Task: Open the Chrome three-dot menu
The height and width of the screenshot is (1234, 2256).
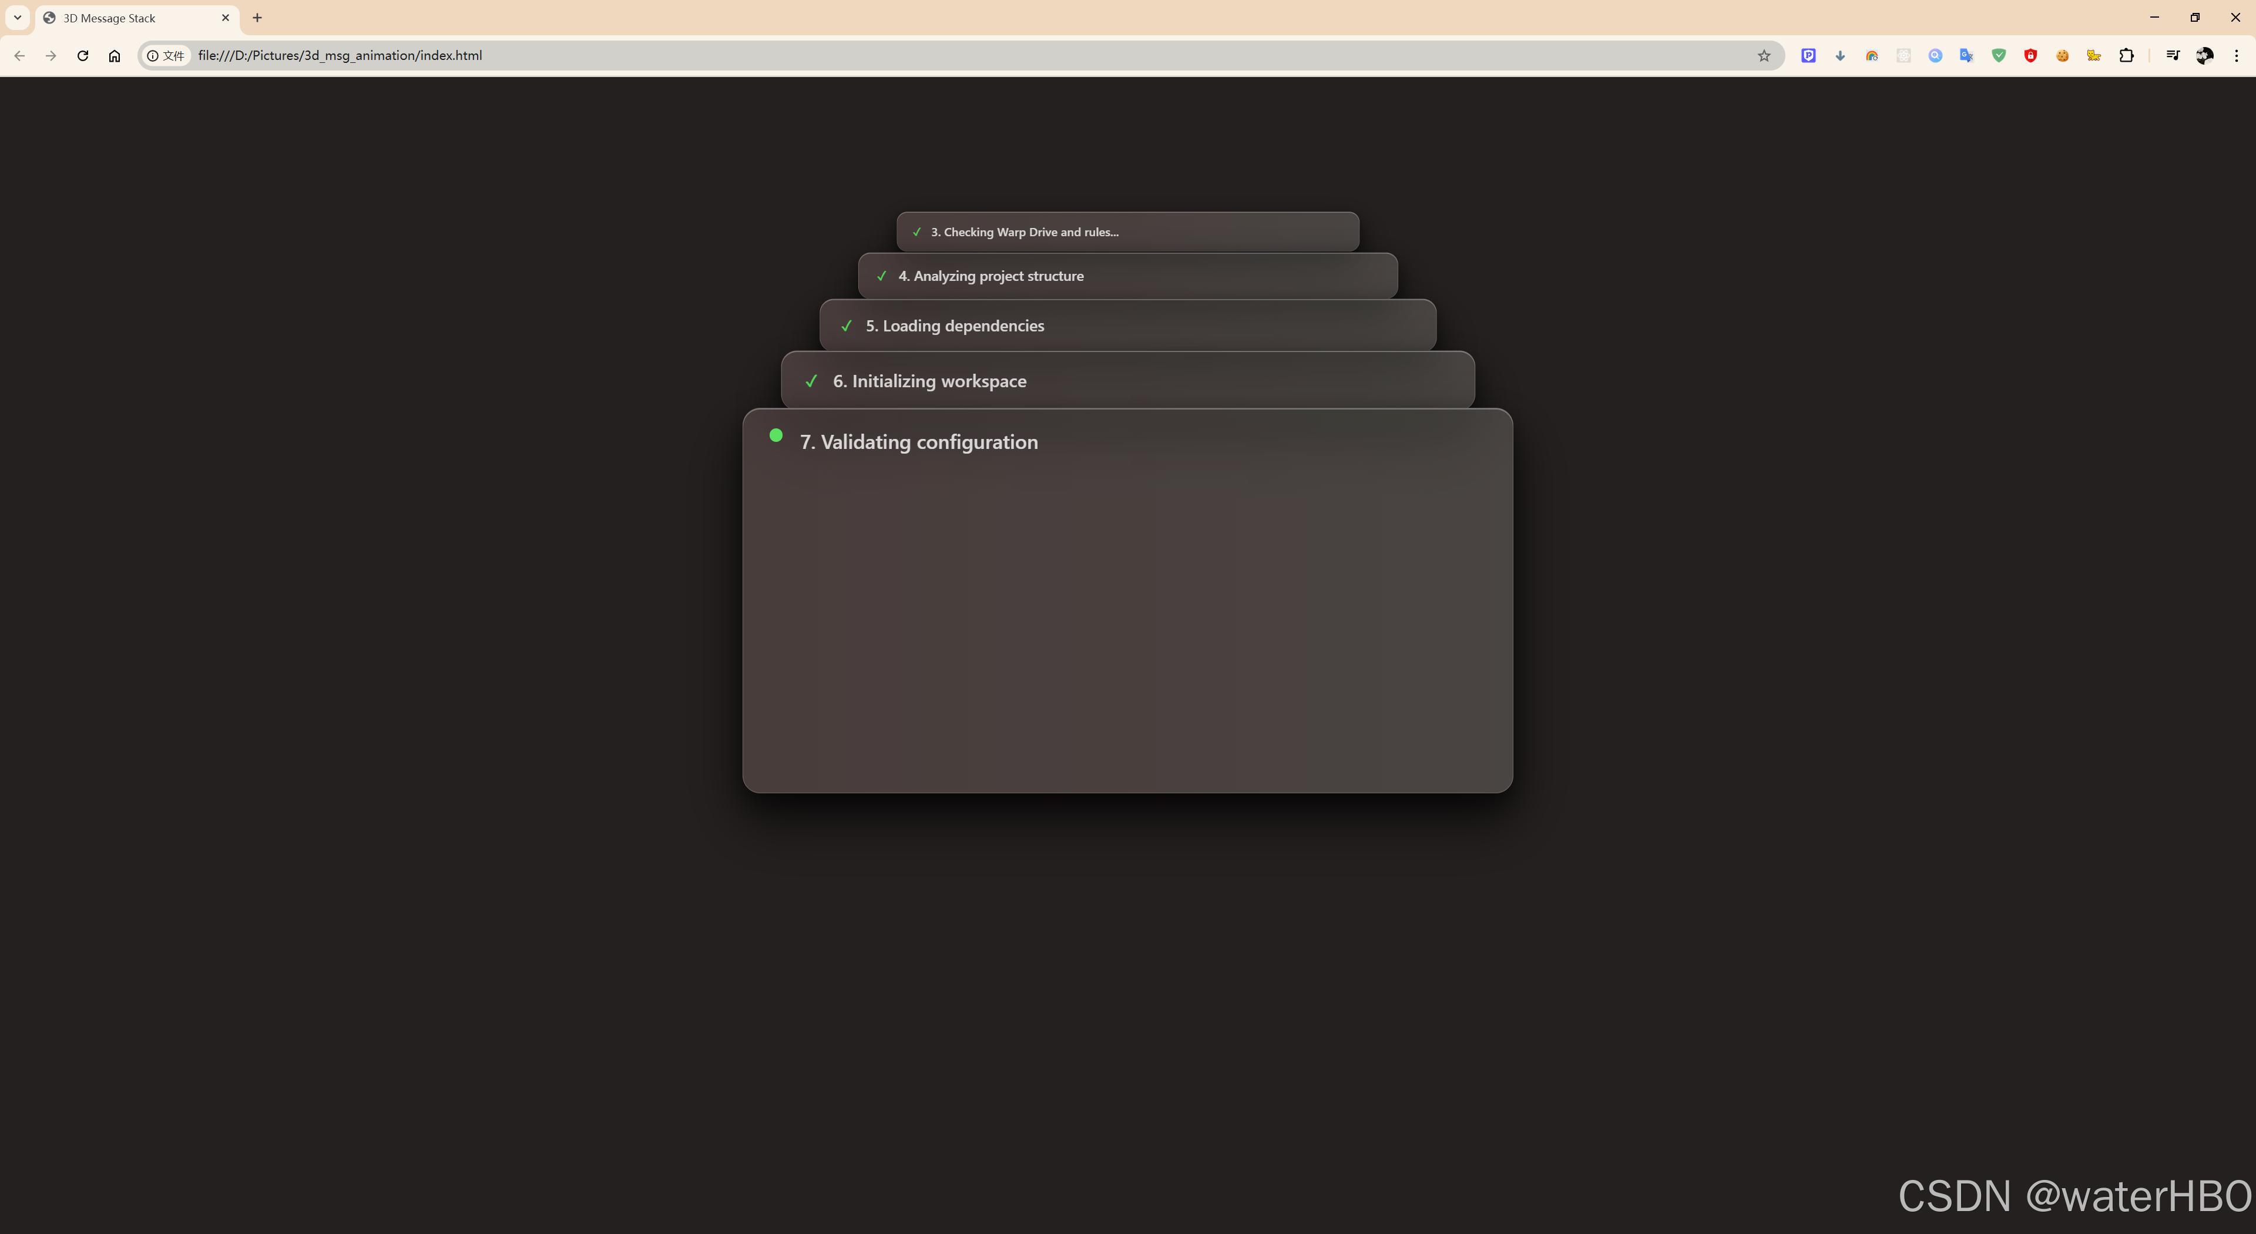Action: (x=2236, y=55)
